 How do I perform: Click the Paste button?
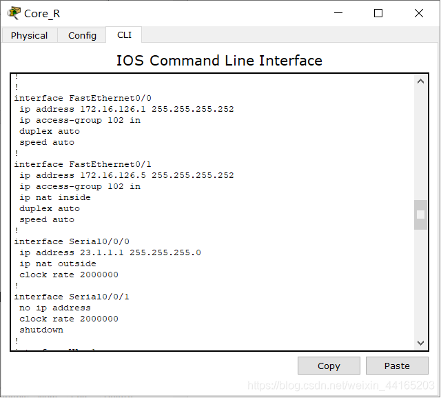pos(397,366)
